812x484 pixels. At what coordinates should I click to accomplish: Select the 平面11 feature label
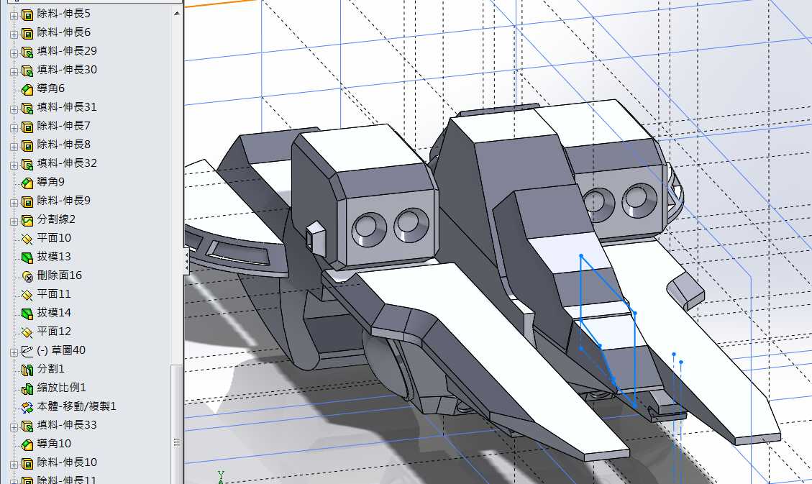tap(54, 293)
